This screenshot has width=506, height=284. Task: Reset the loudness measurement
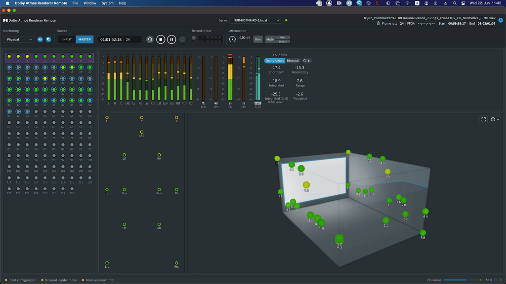[x=304, y=61]
